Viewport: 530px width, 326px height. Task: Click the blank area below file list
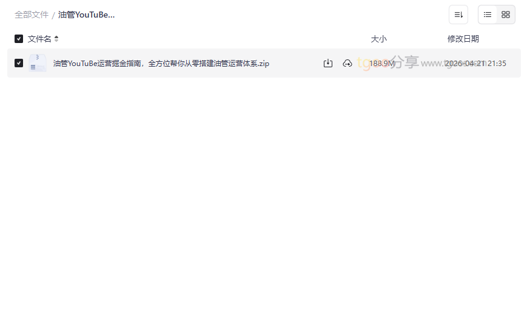(x=264, y=199)
